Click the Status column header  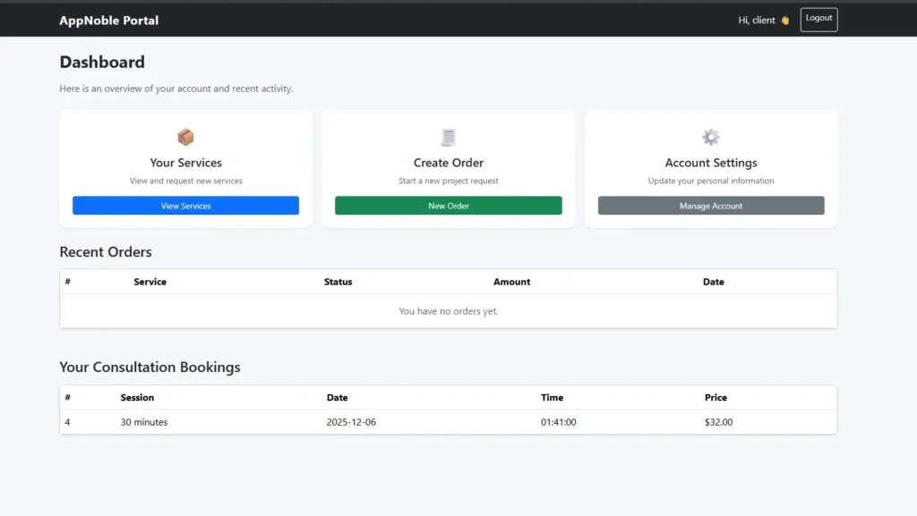click(338, 282)
